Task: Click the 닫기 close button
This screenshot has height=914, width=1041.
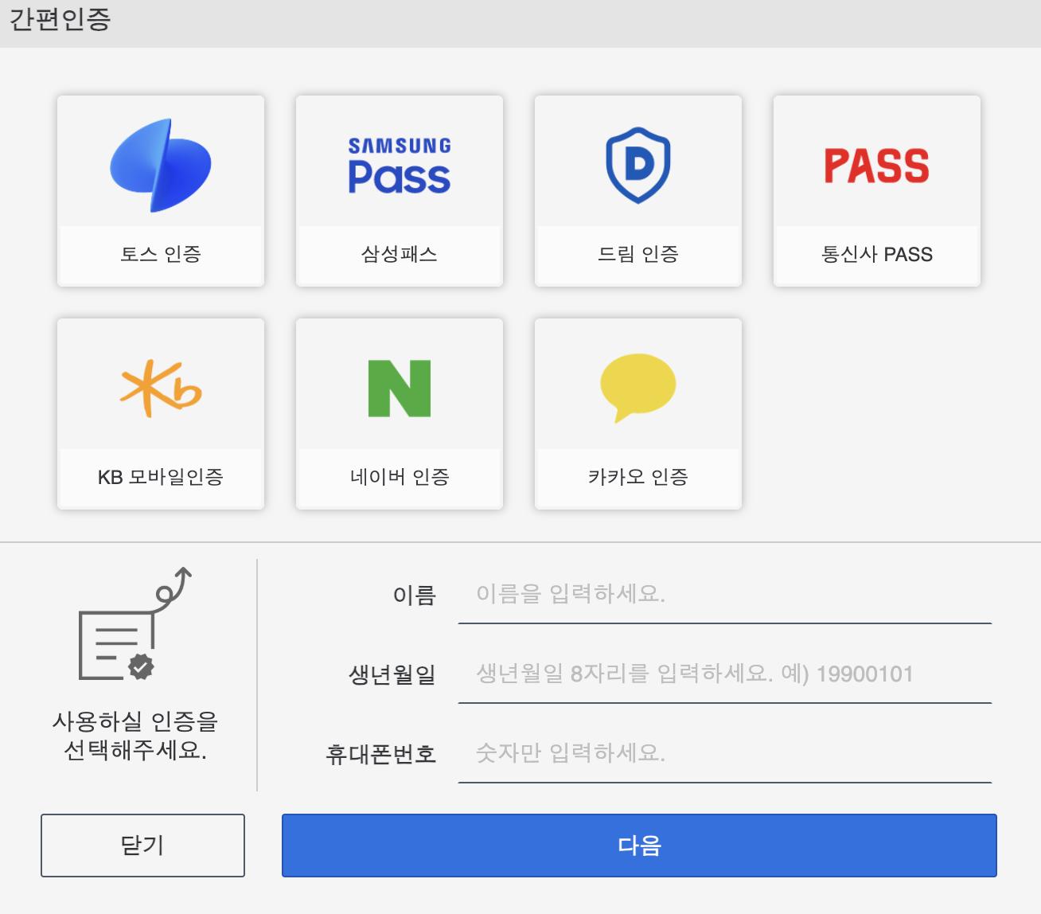Action: 142,846
